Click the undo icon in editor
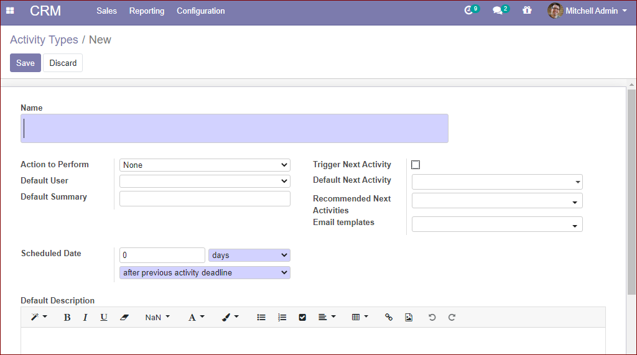 (432, 317)
